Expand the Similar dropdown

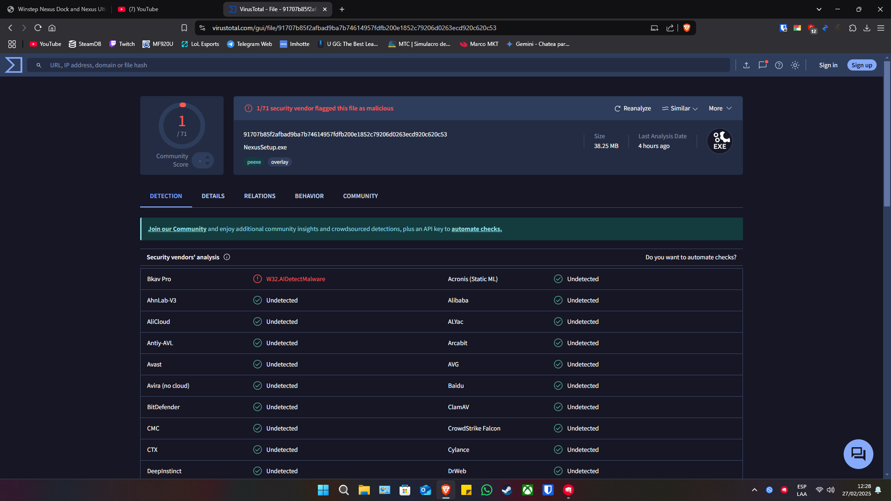click(x=680, y=109)
